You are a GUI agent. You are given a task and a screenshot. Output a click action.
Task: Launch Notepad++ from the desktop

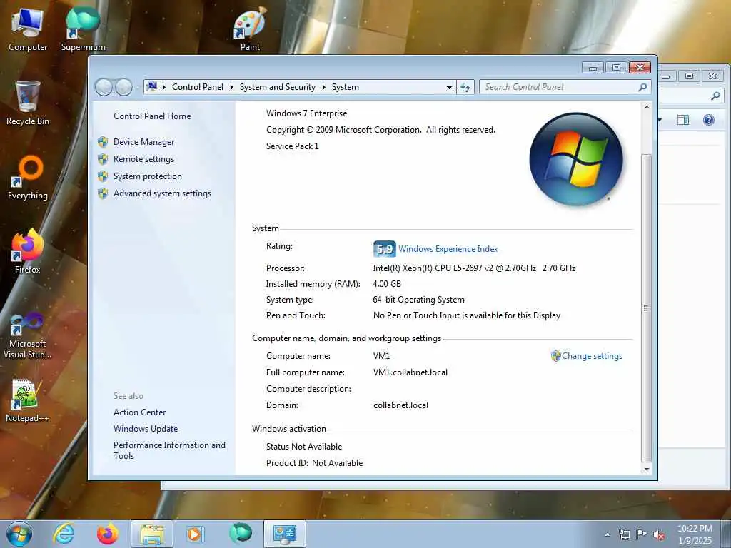click(28, 401)
